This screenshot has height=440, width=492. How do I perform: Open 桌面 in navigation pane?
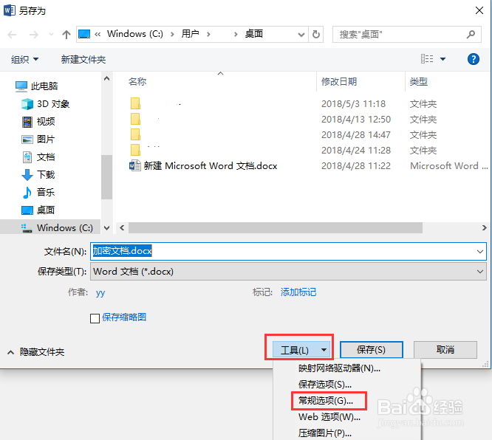pos(38,210)
